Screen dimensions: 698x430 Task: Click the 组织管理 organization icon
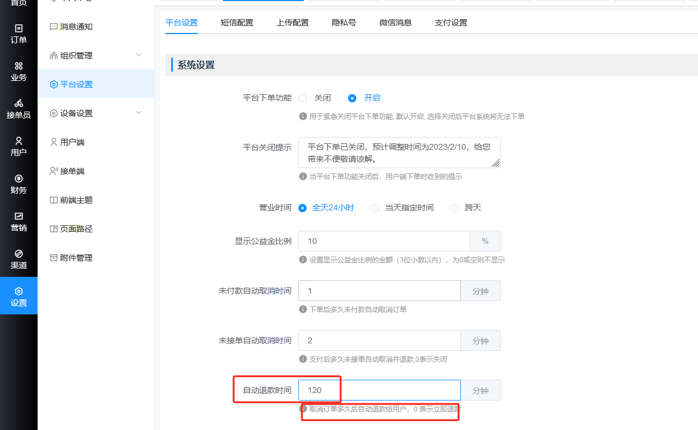54,55
